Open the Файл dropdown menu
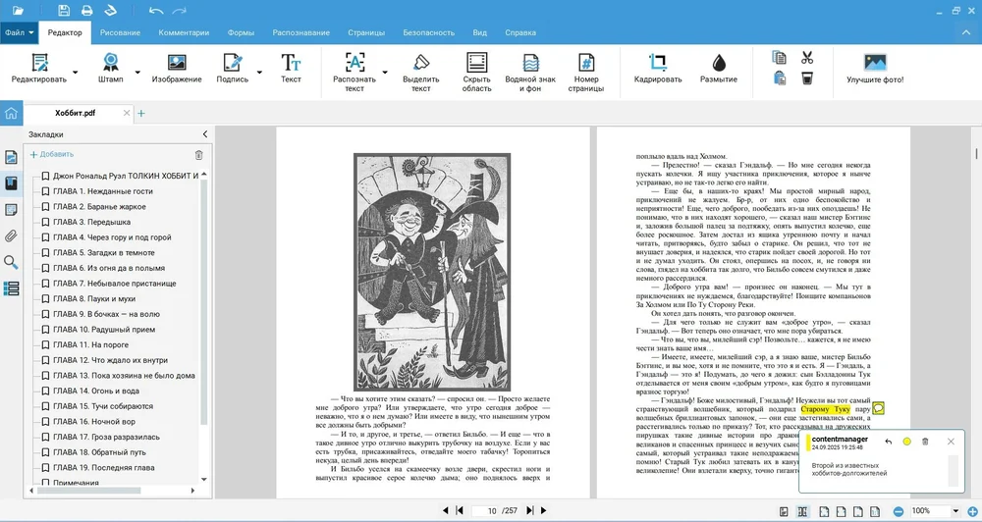The image size is (982, 522). [x=19, y=32]
